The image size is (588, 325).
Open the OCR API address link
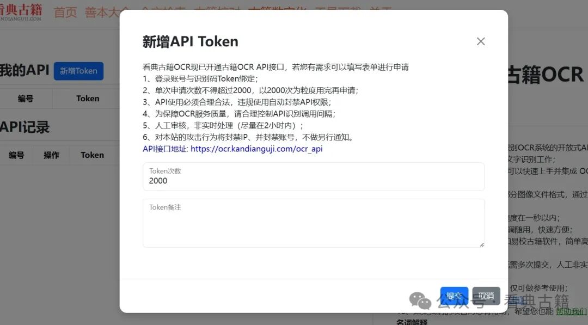point(256,149)
